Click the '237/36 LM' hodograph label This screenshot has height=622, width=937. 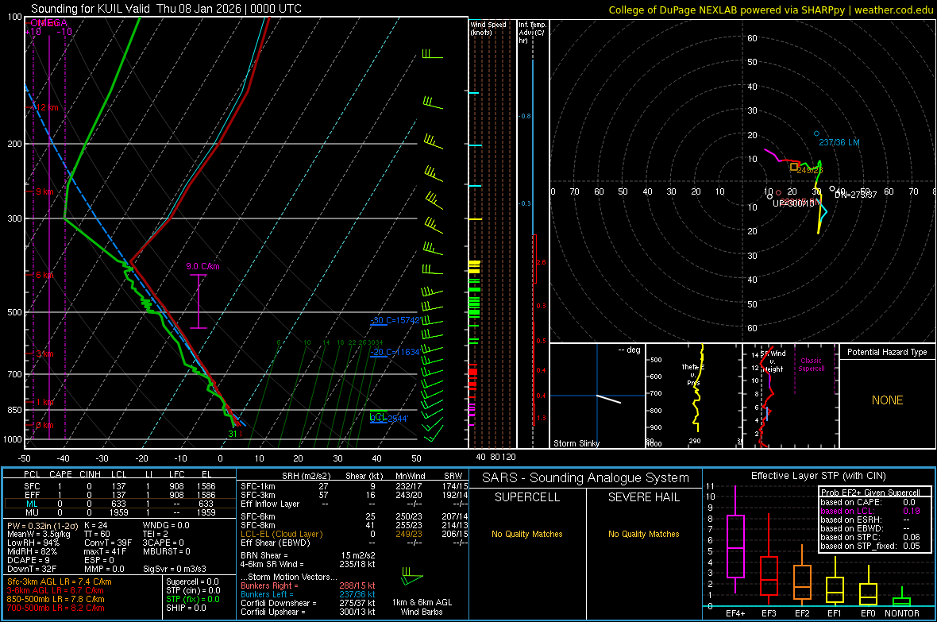[839, 142]
